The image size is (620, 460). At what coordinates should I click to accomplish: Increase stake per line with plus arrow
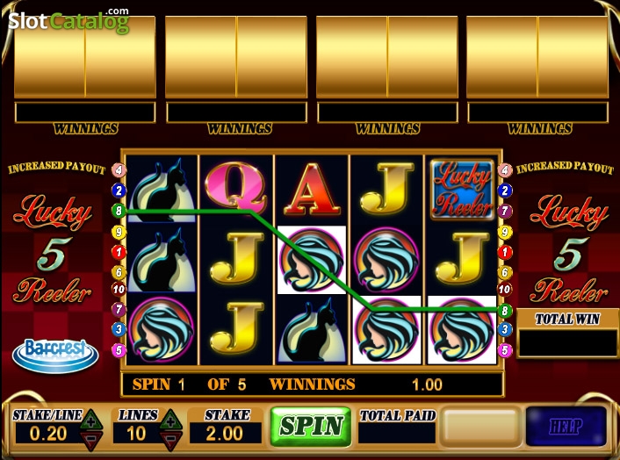[x=91, y=420]
